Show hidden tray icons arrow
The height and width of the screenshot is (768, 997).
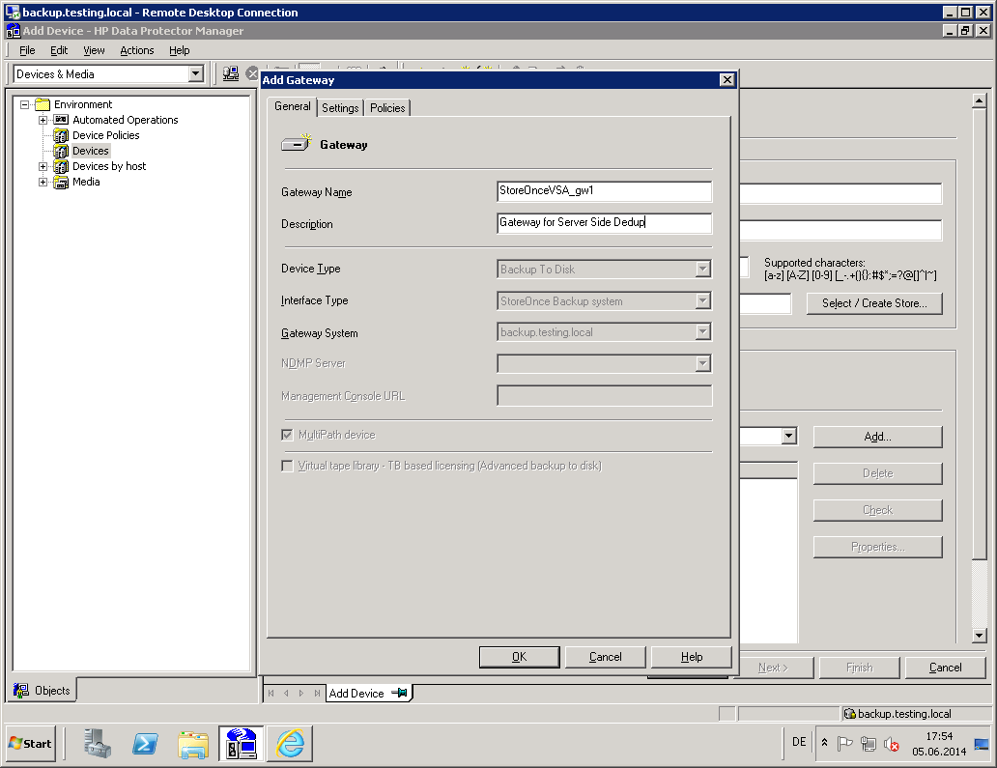[824, 742]
